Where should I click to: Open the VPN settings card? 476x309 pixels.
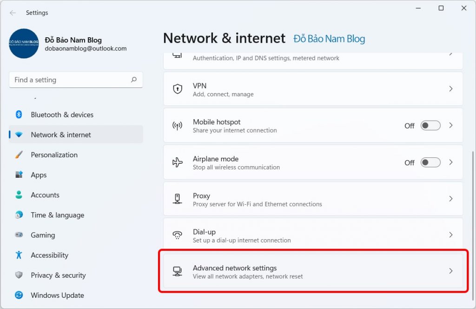(313, 89)
